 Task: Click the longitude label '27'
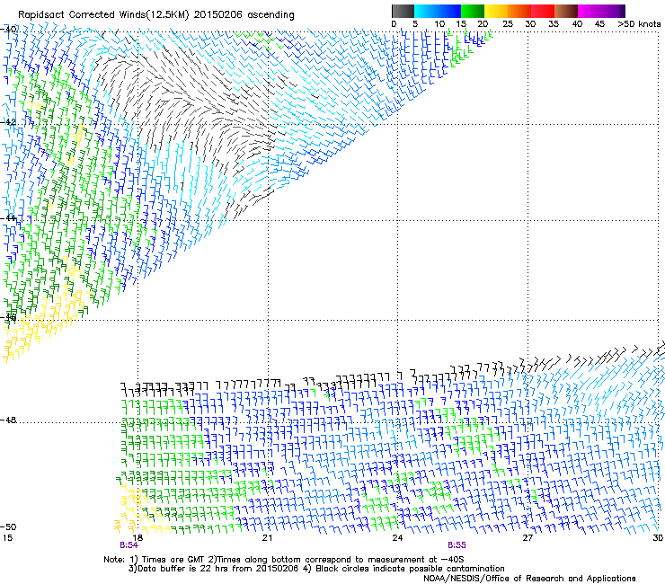[x=528, y=538]
